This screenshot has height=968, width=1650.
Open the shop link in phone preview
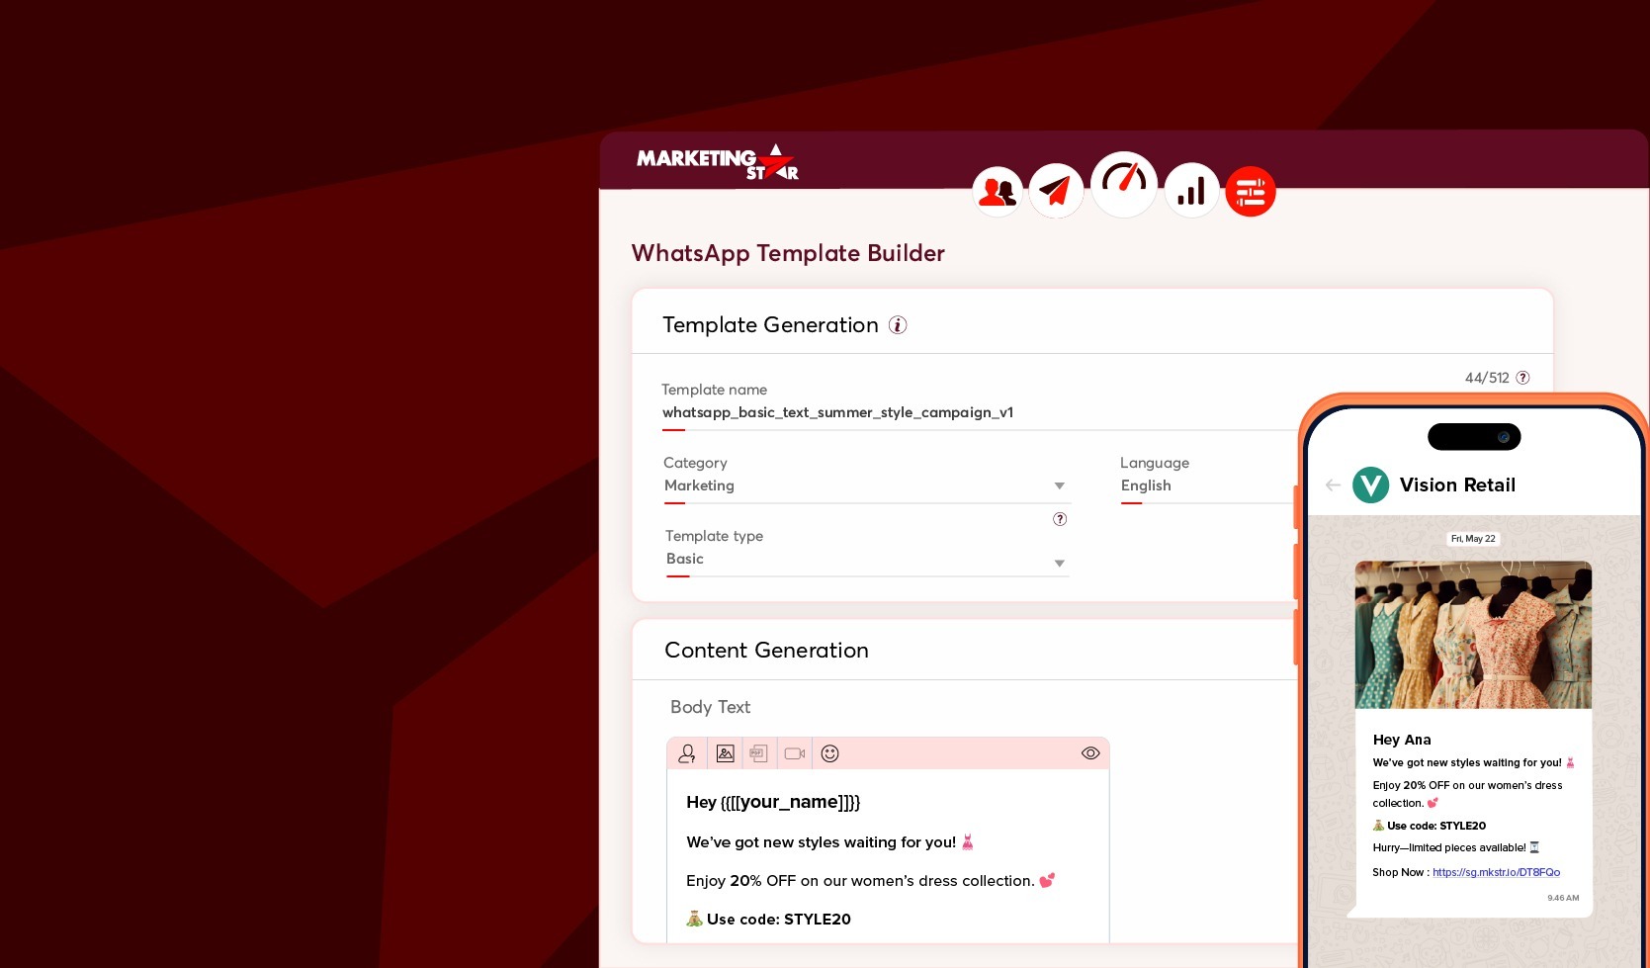pos(1496,872)
